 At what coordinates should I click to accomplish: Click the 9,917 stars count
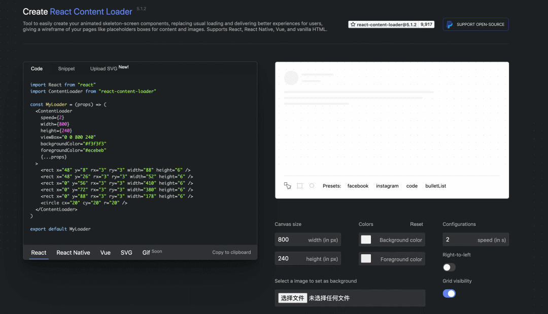(426, 24)
